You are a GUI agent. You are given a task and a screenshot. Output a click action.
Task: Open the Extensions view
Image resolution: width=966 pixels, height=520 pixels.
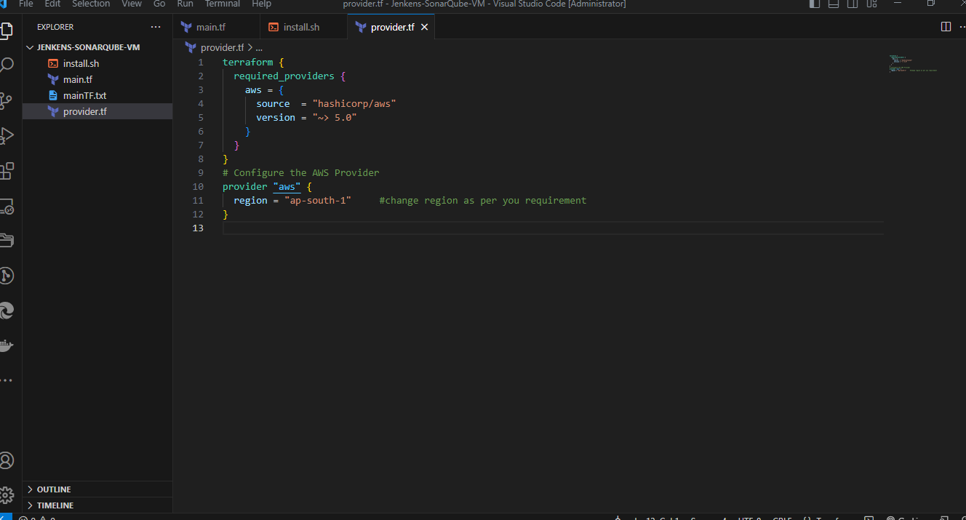pos(7,171)
